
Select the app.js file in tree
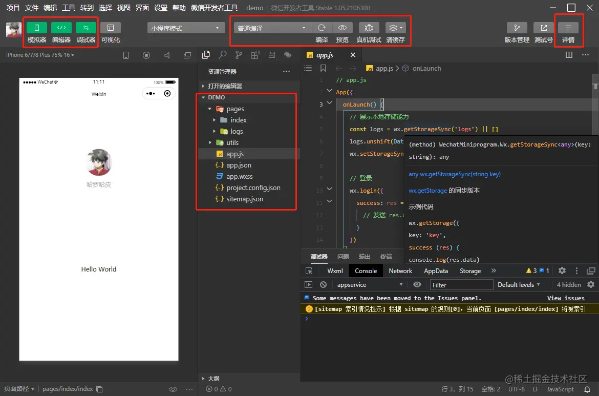click(x=249, y=154)
